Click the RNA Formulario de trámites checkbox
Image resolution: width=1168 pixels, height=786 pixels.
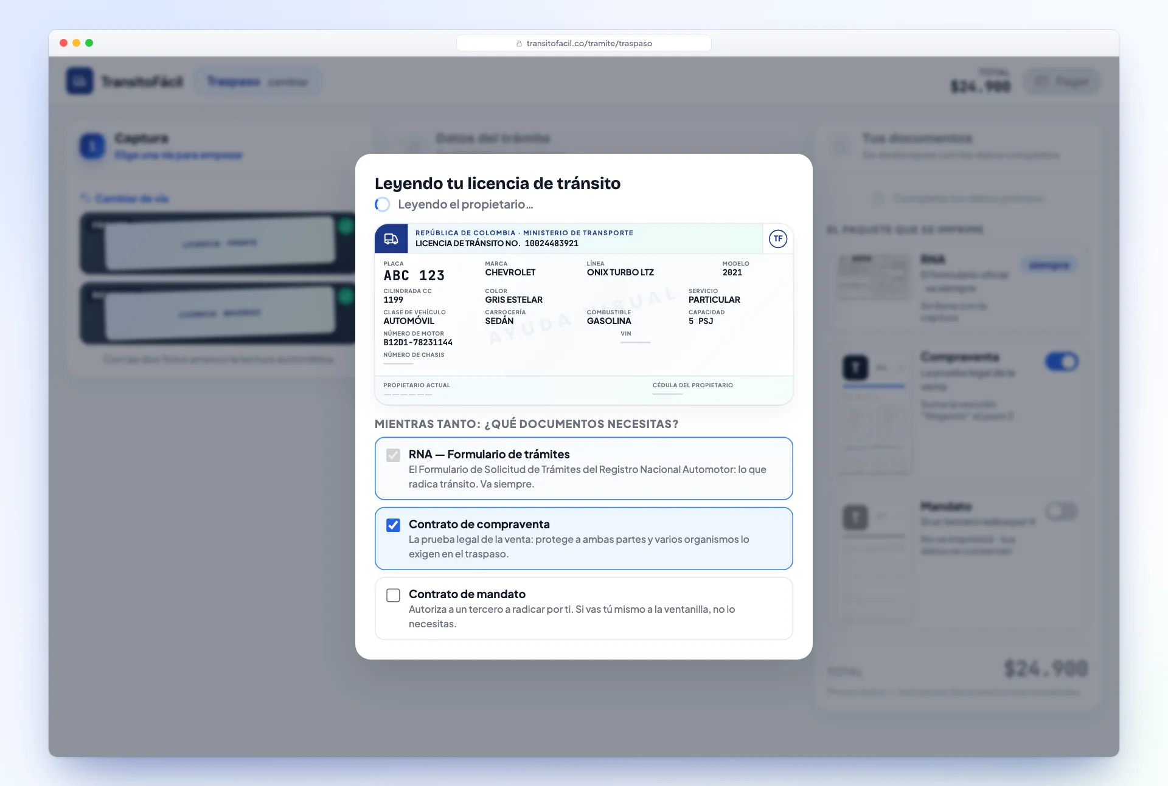393,455
